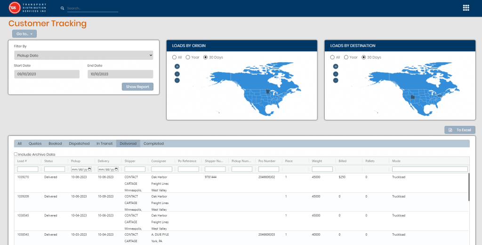Image resolution: width=482 pixels, height=245 pixels.
Task: Click the $250 billed amount
Action: point(342,177)
